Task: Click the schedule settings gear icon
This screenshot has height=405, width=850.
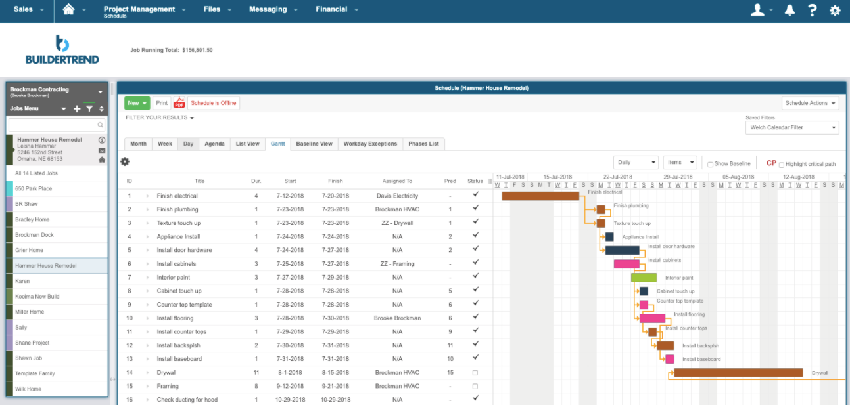Action: coord(125,161)
